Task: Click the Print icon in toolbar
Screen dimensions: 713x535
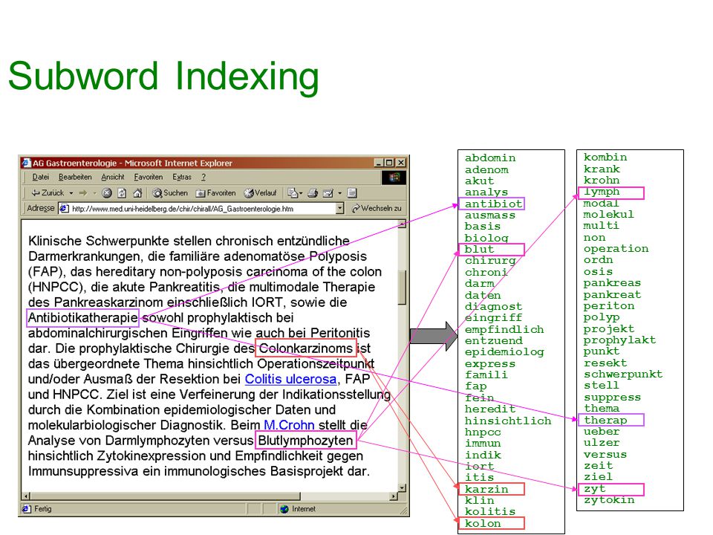Action: click(313, 193)
